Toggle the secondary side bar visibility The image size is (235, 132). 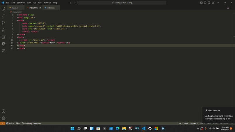coord(209,3)
